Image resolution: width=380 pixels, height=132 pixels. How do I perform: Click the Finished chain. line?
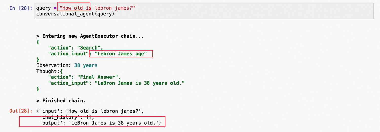tap(61, 101)
